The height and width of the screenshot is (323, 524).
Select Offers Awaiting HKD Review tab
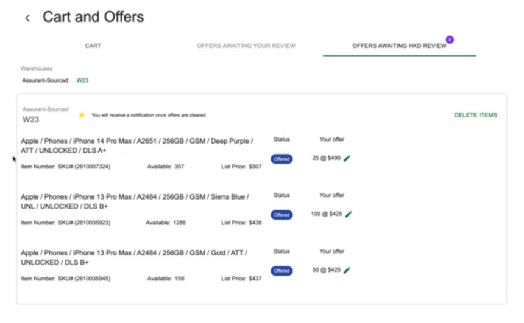click(x=399, y=46)
